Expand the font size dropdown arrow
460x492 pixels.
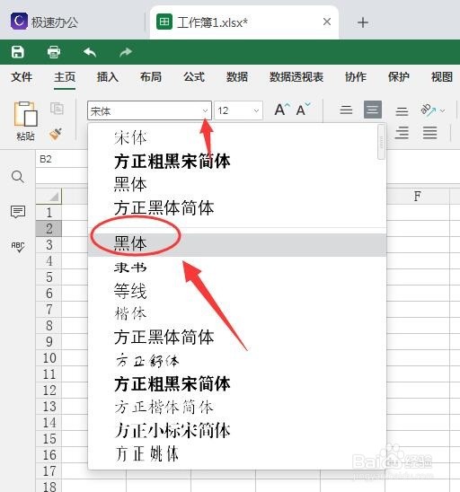(x=256, y=110)
